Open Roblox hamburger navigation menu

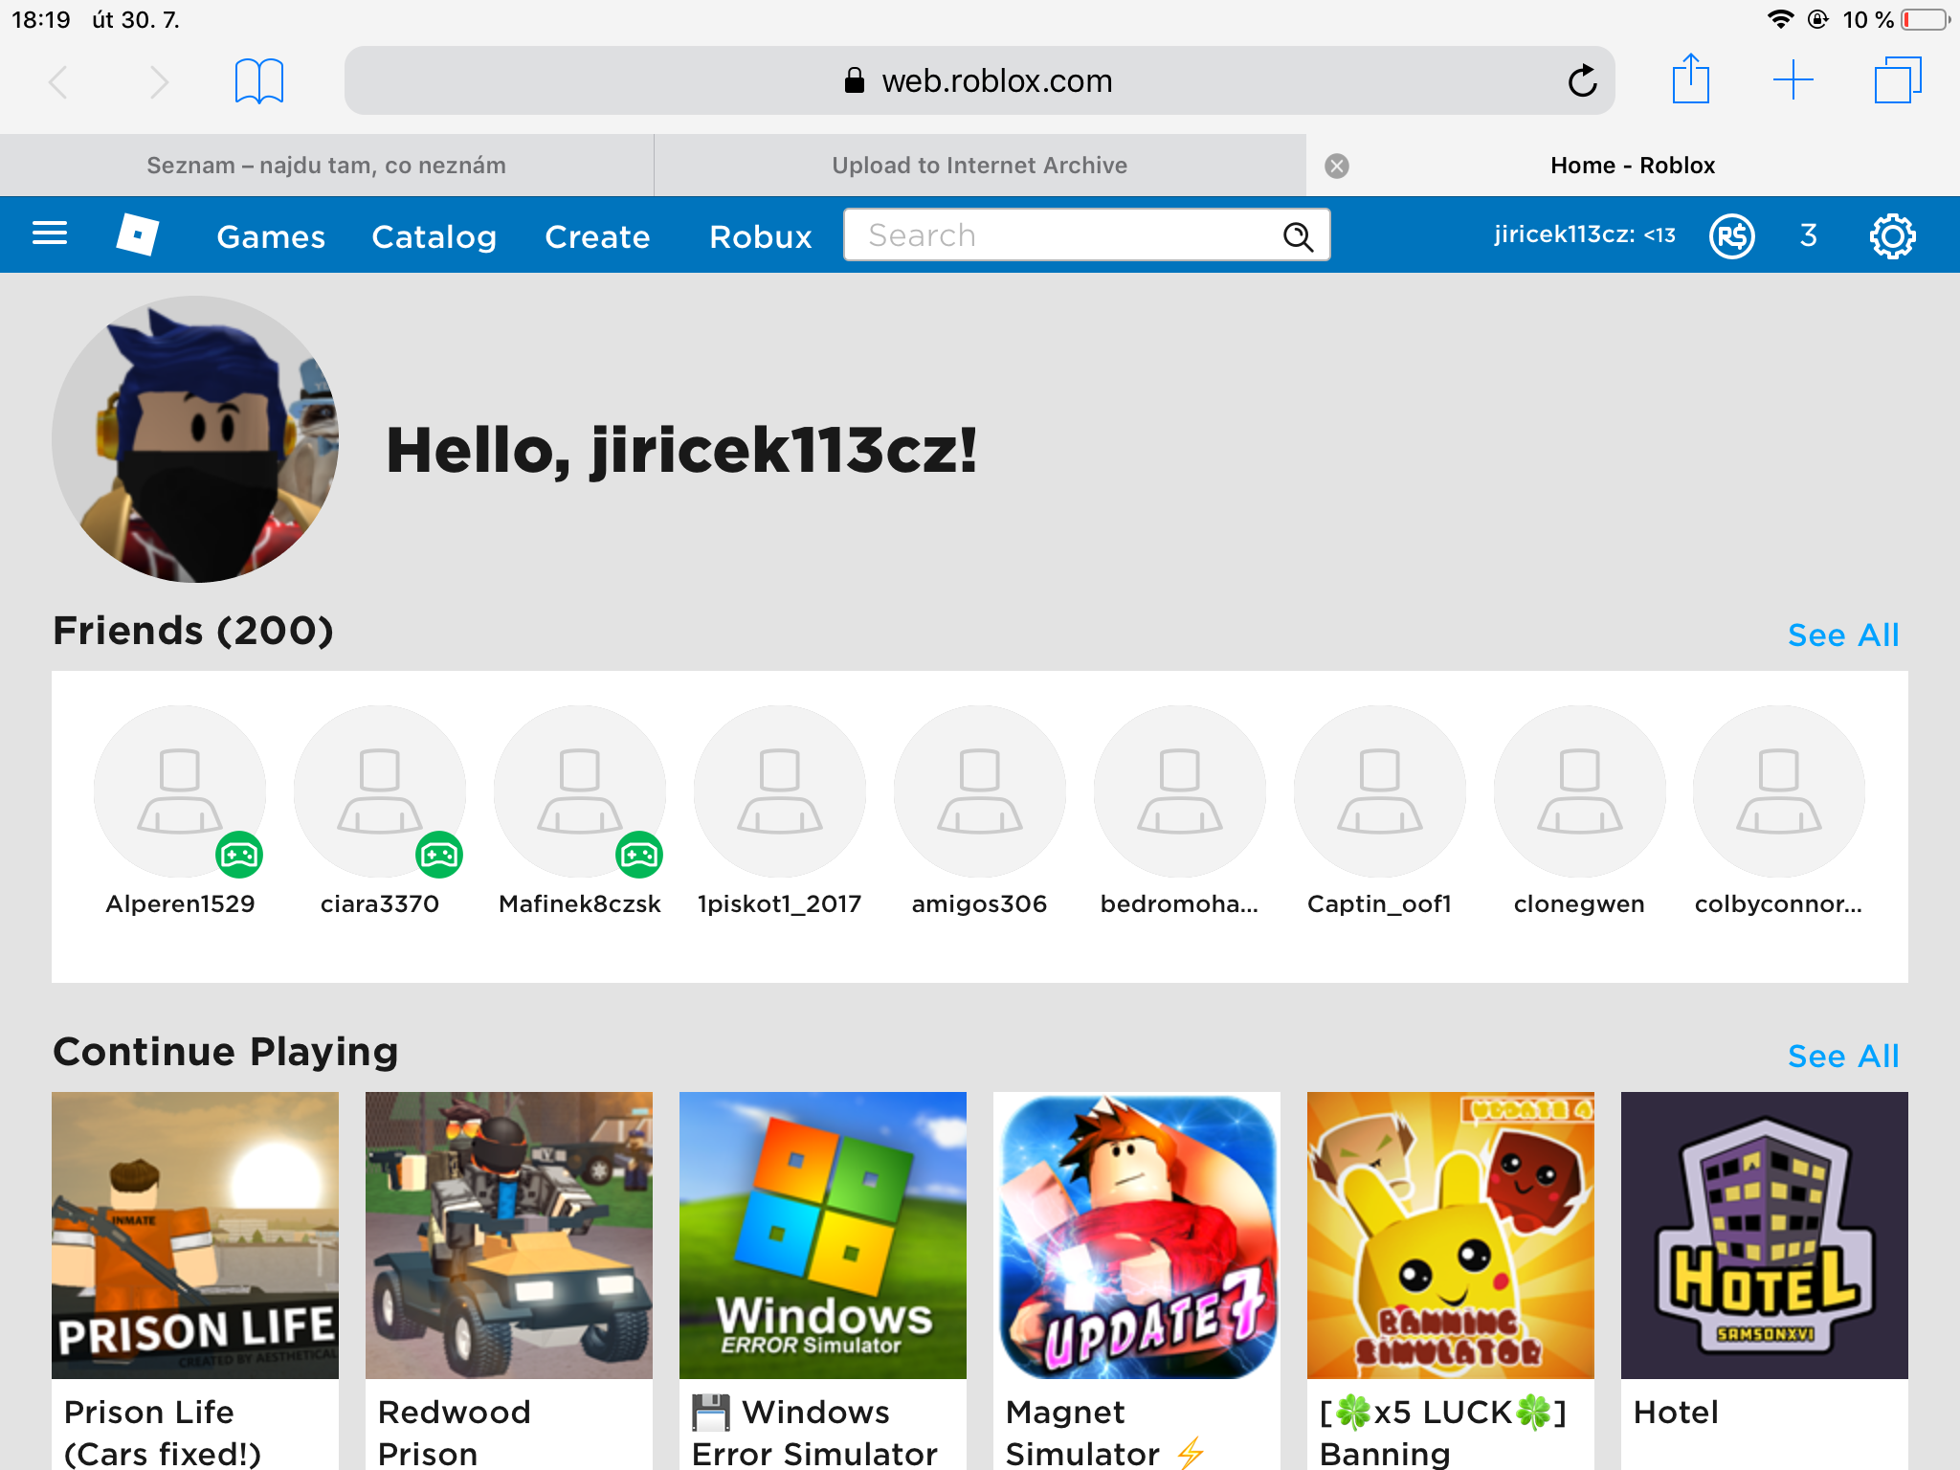50,234
